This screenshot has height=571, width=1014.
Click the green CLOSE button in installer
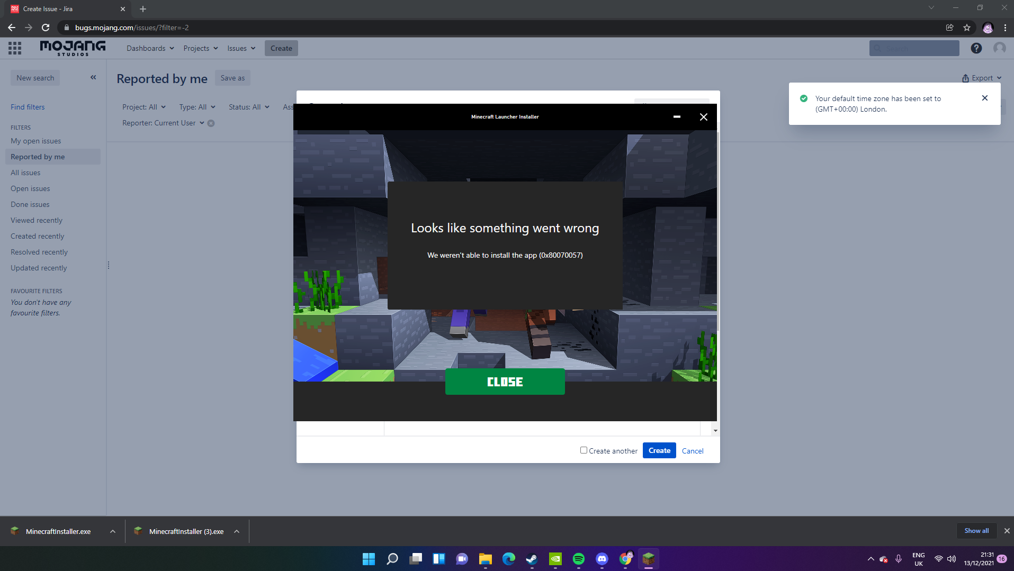pyautogui.click(x=505, y=382)
